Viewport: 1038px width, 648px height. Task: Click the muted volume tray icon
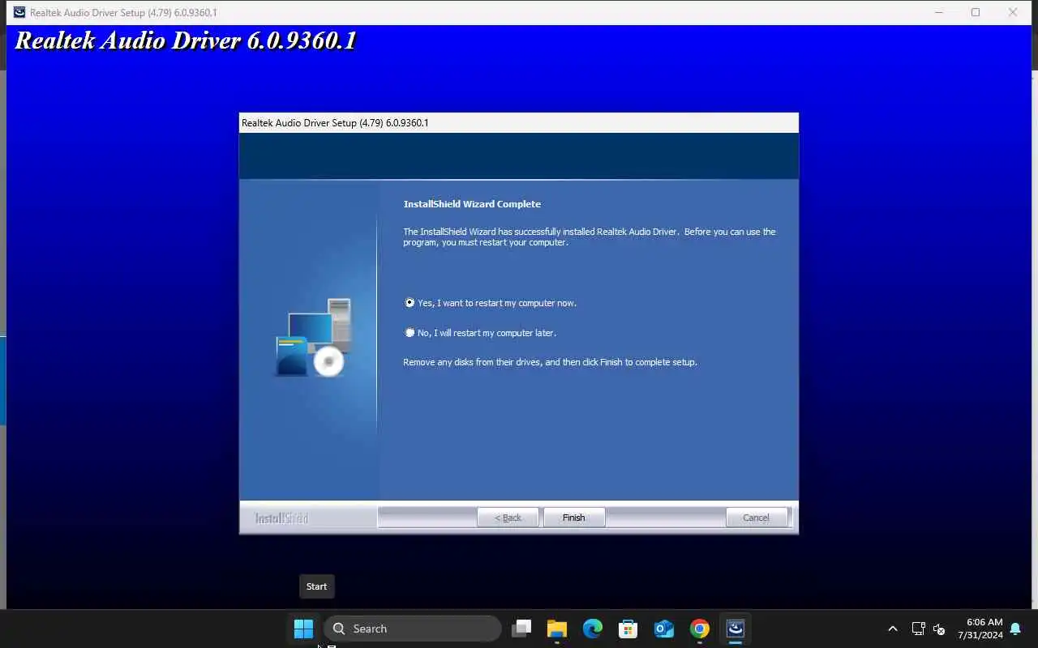click(939, 629)
